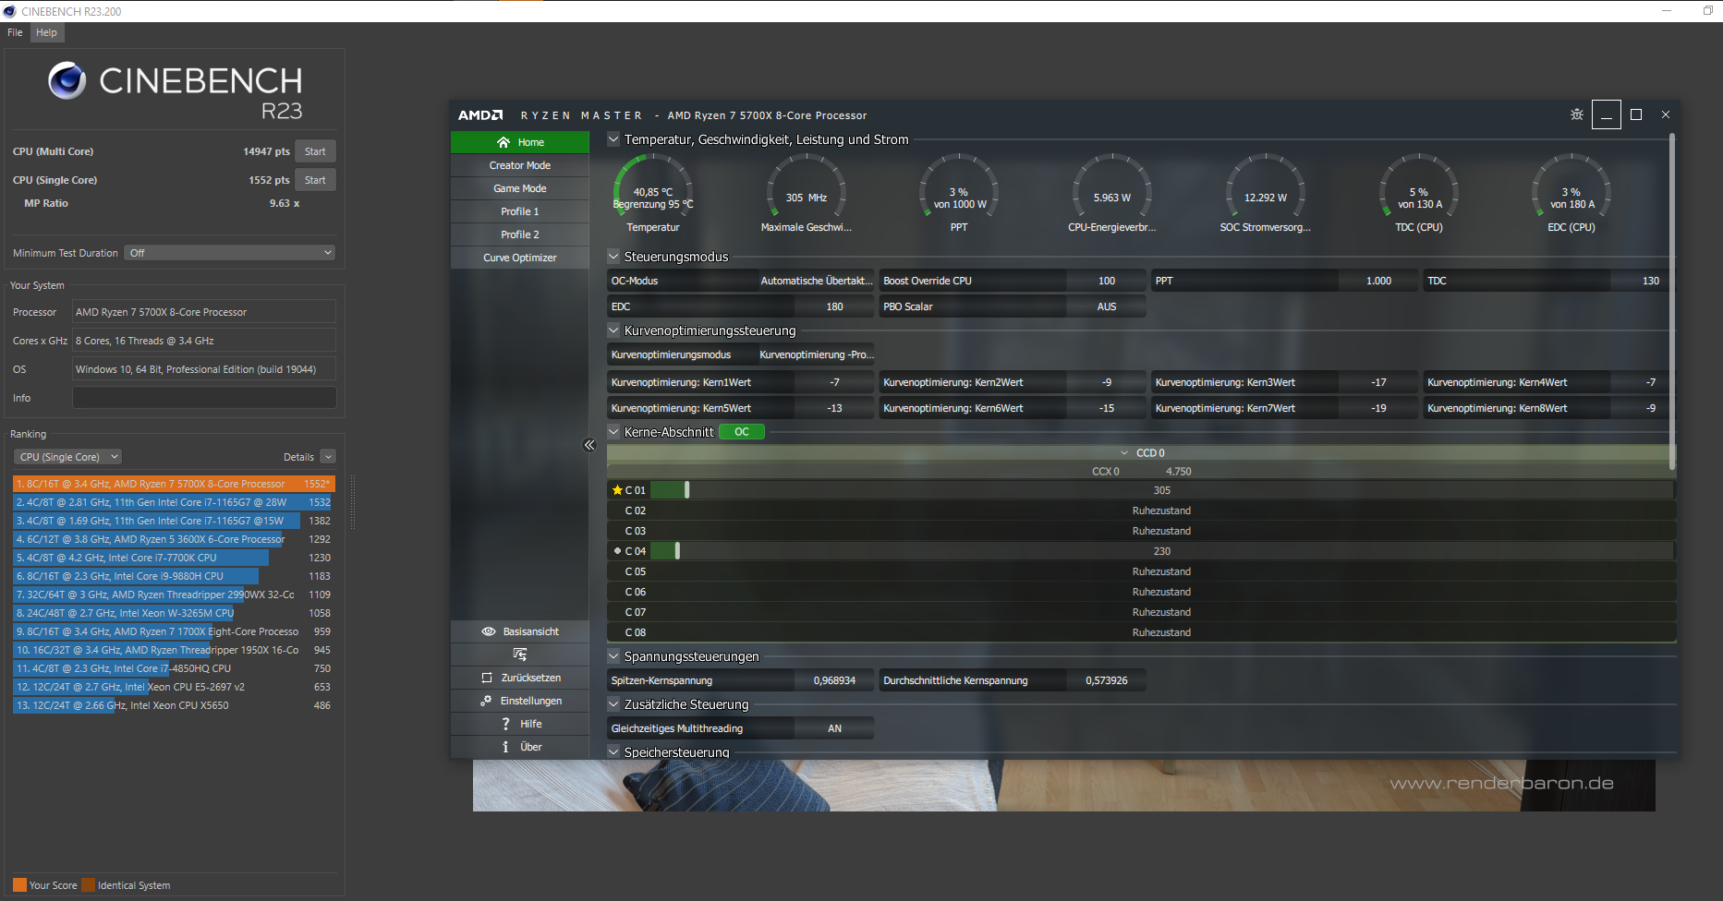Viewport: 1723px width, 901px height.
Task: Open CPU (Single Core) ranking dropdown
Action: [x=67, y=457]
